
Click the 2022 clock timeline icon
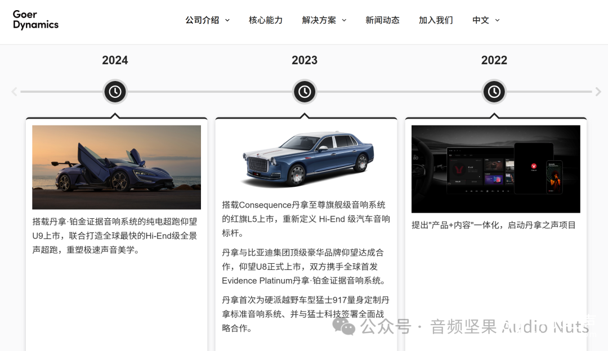click(x=494, y=92)
